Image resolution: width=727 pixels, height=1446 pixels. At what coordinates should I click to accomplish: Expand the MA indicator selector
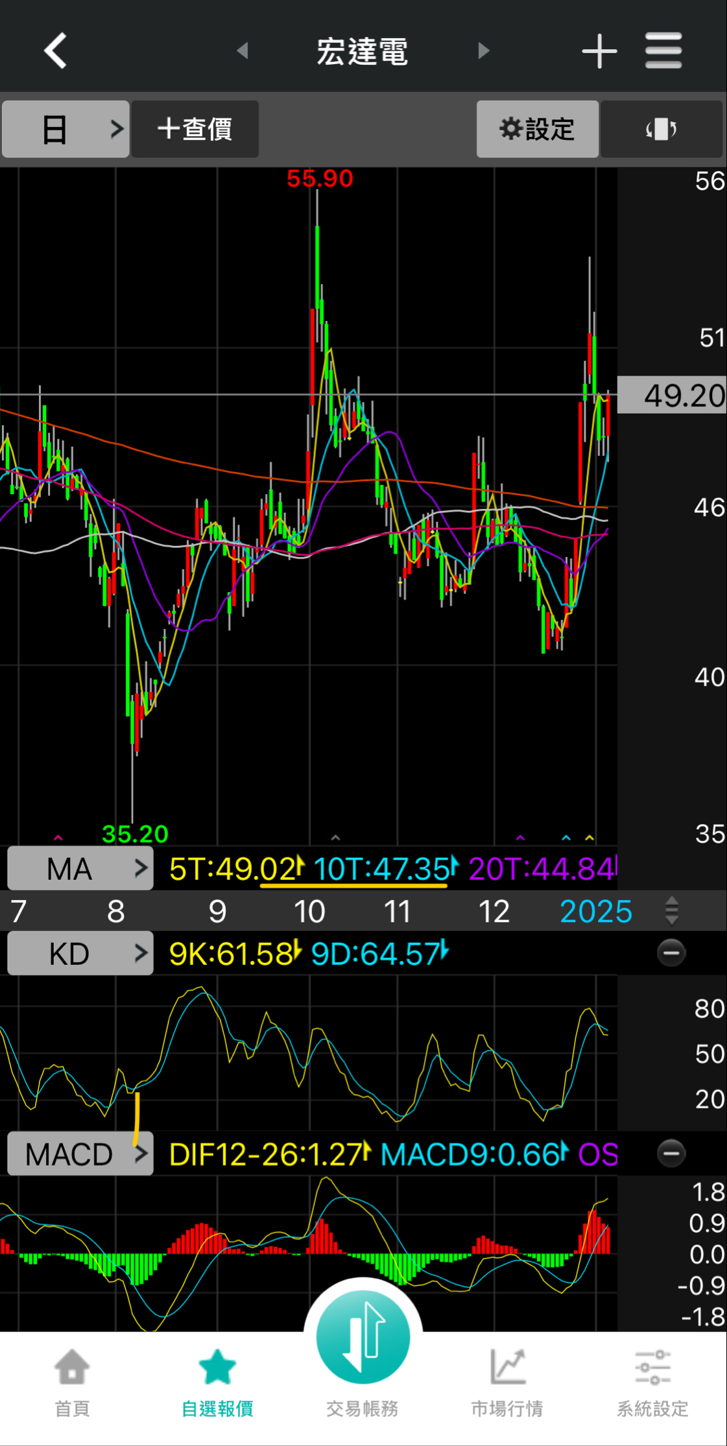80,868
